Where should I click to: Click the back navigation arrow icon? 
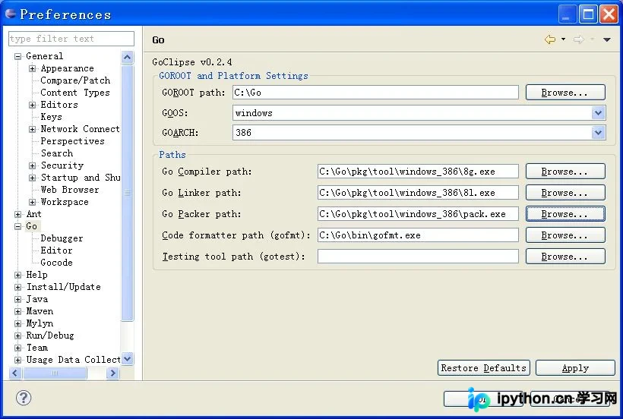coord(550,39)
